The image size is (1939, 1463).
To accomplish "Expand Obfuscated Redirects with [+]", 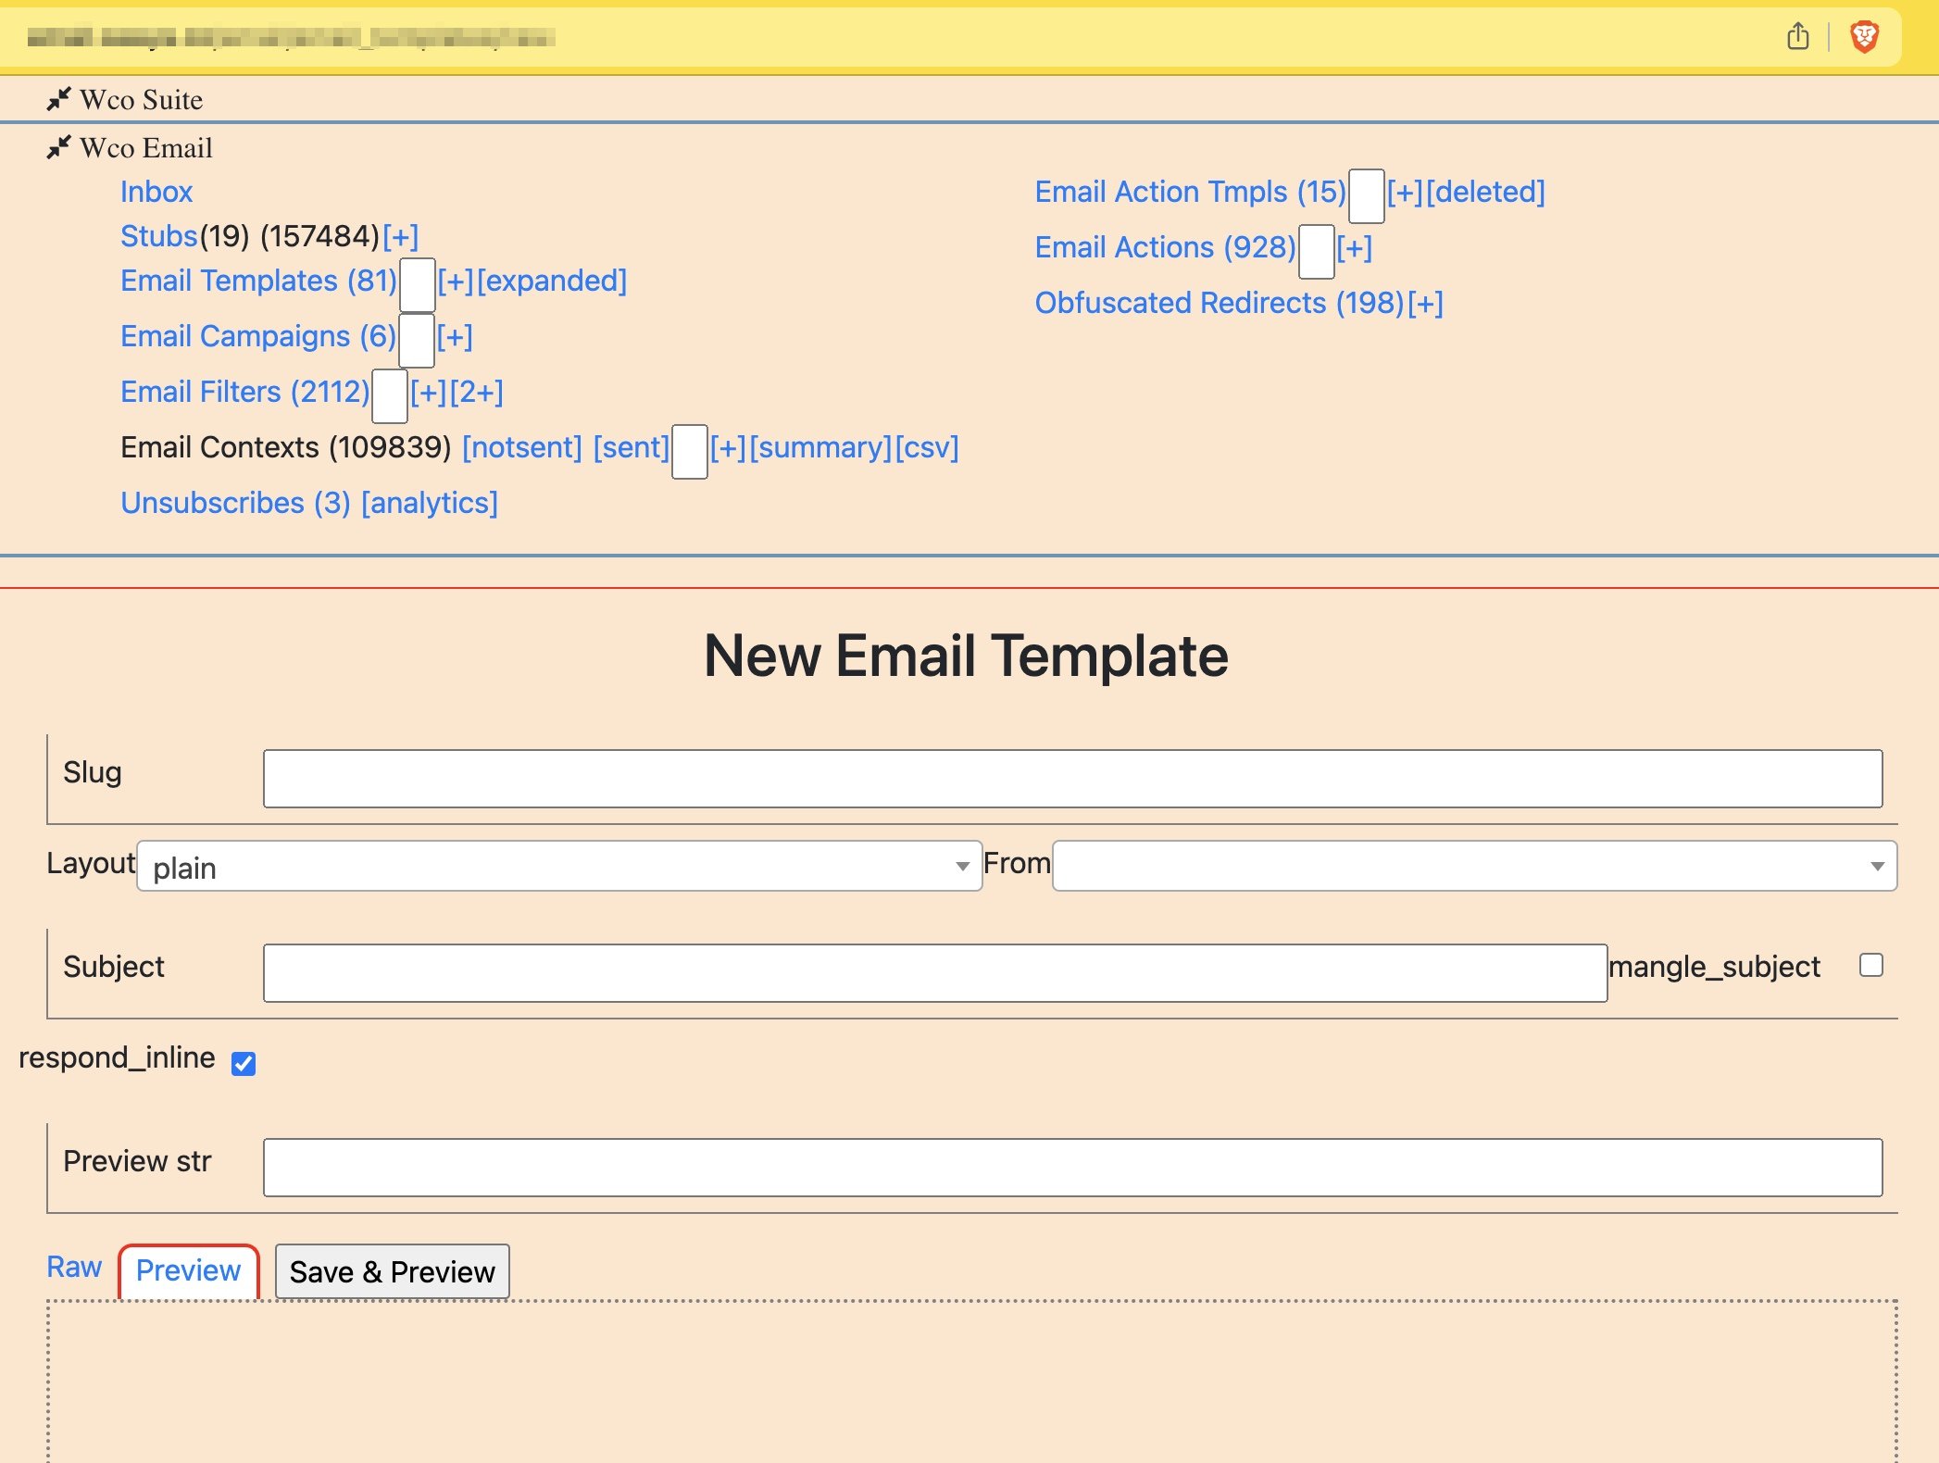I will pyautogui.click(x=1427, y=303).
